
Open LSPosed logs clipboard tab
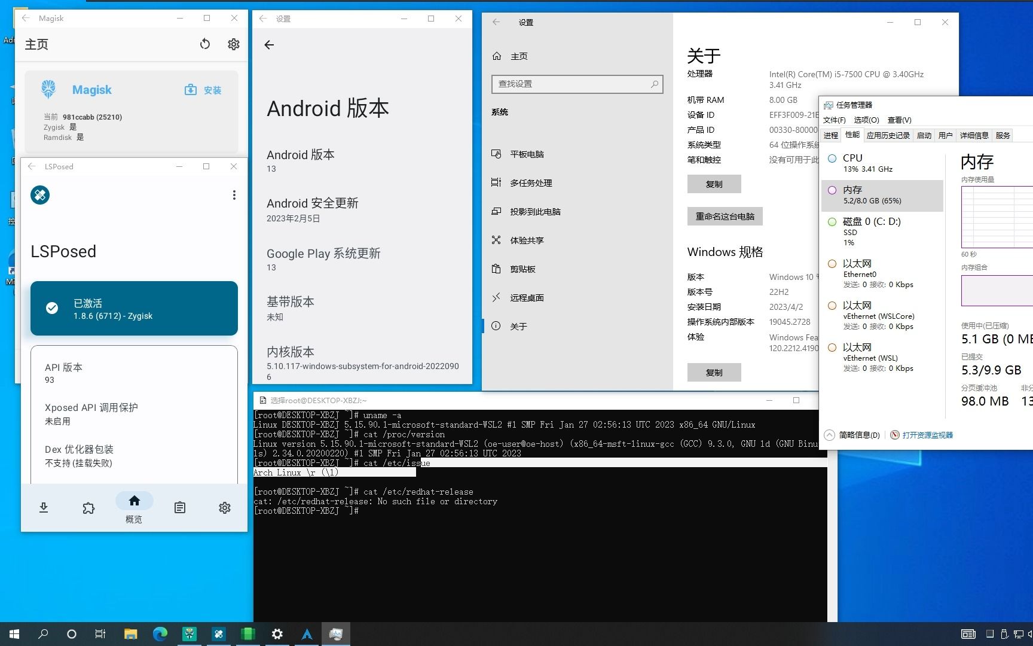coord(179,508)
